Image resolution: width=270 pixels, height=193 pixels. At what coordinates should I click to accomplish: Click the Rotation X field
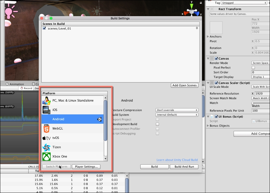[x=262, y=48]
